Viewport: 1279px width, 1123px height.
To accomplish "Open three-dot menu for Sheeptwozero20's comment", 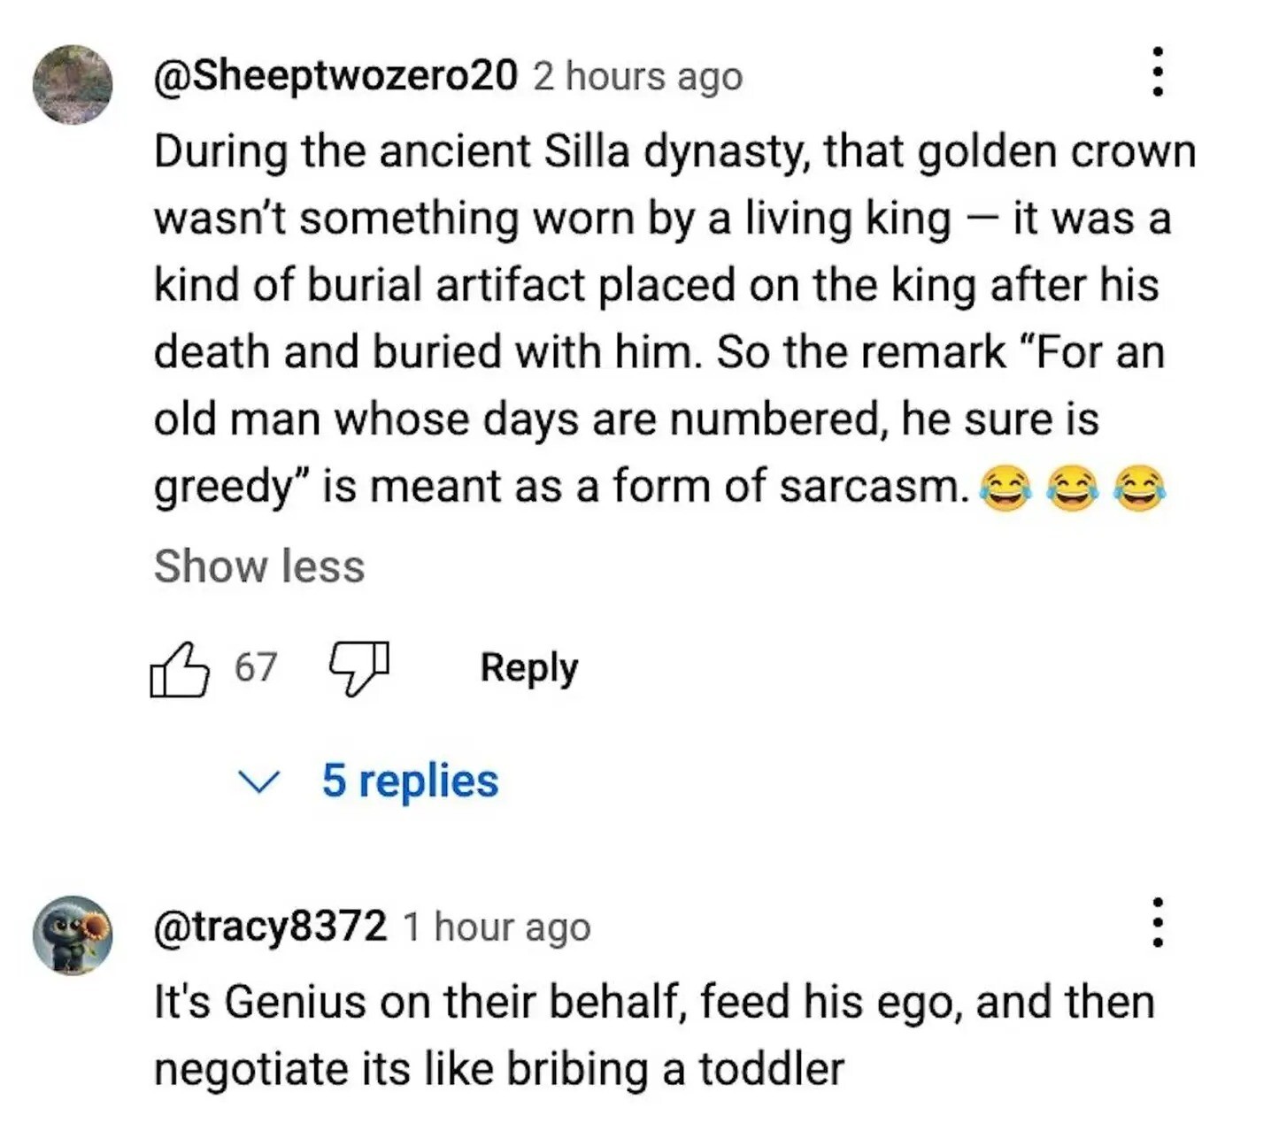I will click(1156, 73).
